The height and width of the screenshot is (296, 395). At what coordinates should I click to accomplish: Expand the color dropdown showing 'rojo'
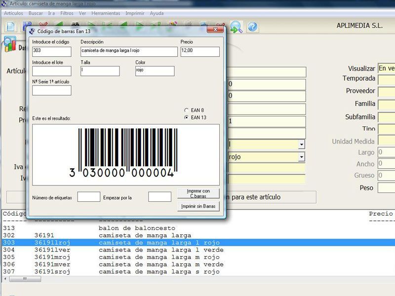tap(301, 157)
